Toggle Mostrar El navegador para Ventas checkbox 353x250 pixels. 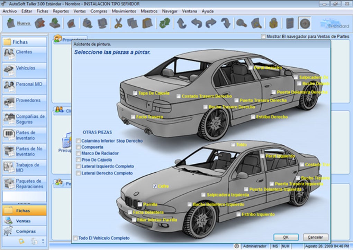[x=263, y=36]
